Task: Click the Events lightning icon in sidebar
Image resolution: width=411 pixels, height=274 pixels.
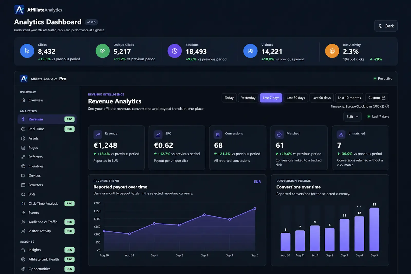Action: pyautogui.click(x=23, y=213)
